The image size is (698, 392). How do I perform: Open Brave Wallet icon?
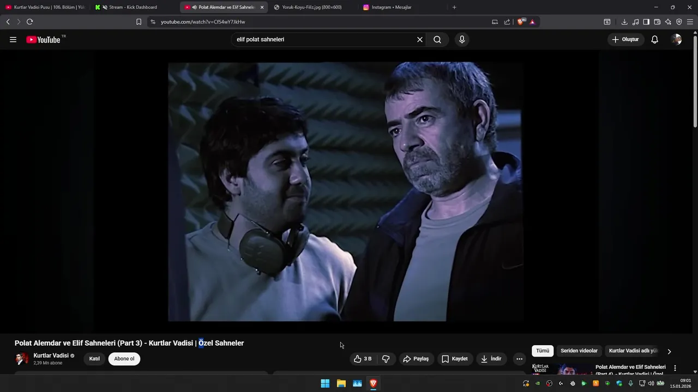(657, 22)
